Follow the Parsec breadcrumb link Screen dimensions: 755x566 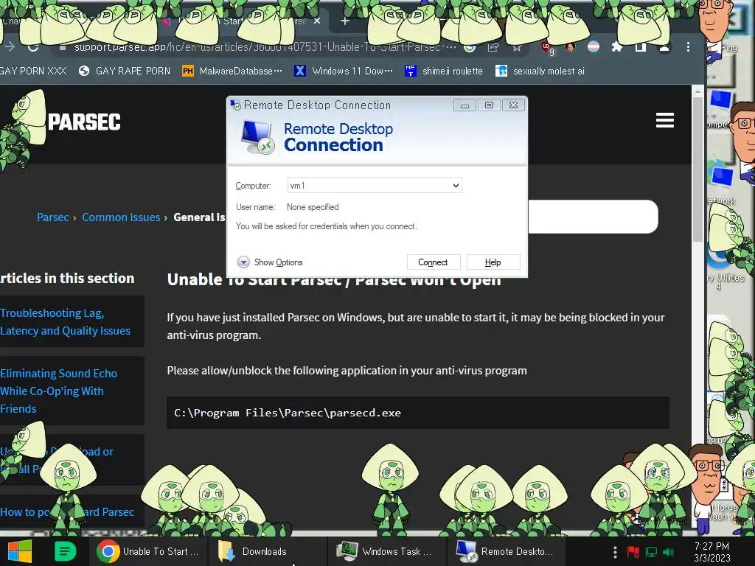(x=52, y=217)
